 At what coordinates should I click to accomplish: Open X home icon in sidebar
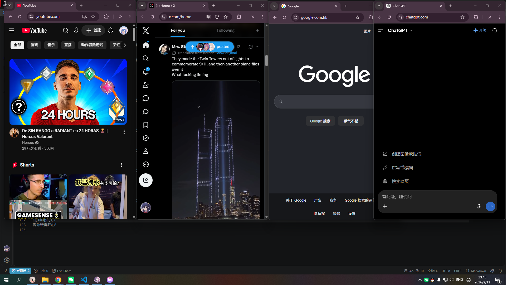[x=146, y=45]
